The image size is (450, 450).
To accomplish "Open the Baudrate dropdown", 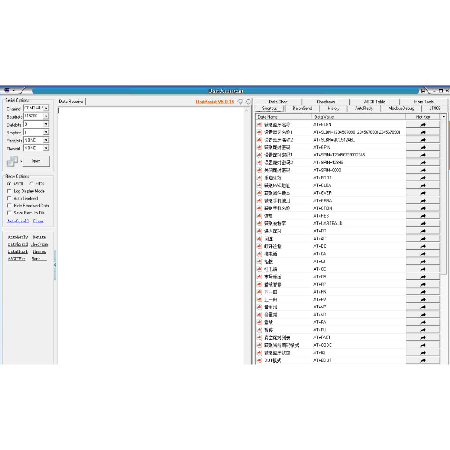I will (x=46, y=116).
